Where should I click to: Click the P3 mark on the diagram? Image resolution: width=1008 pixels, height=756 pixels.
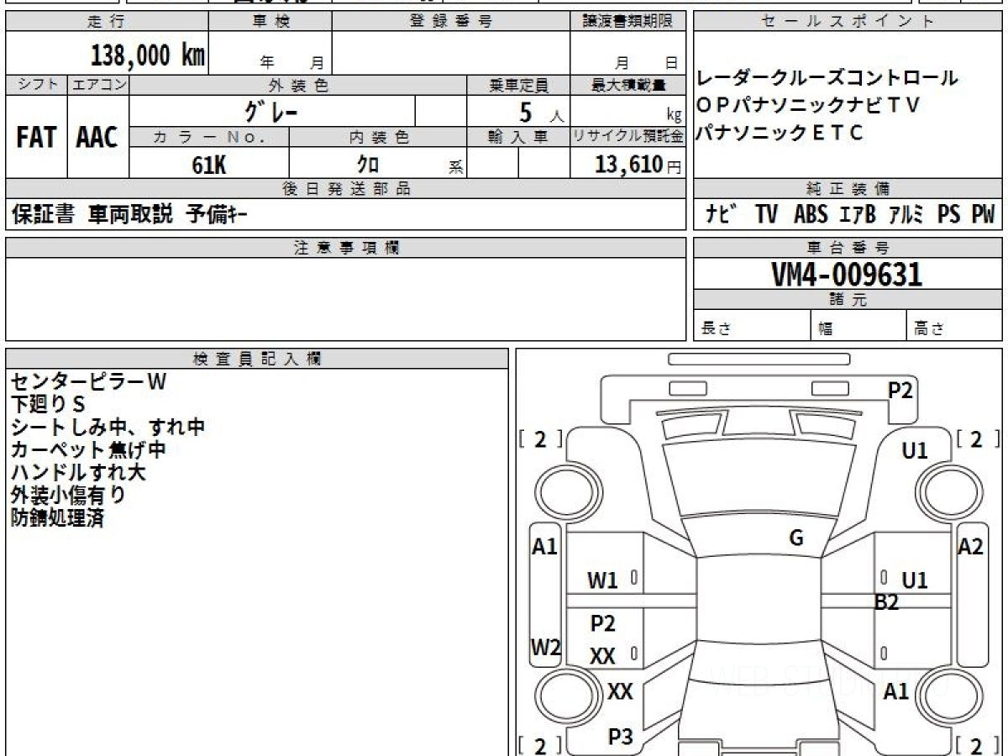pos(620,737)
